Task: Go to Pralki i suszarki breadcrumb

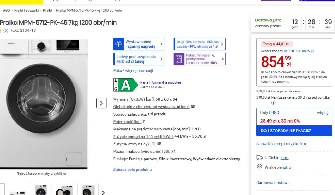Action: 27,10
